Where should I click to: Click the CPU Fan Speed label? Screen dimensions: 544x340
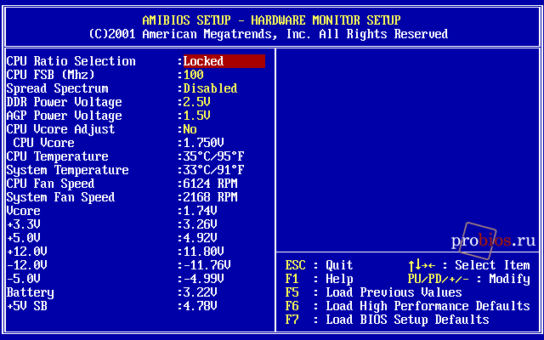51,184
